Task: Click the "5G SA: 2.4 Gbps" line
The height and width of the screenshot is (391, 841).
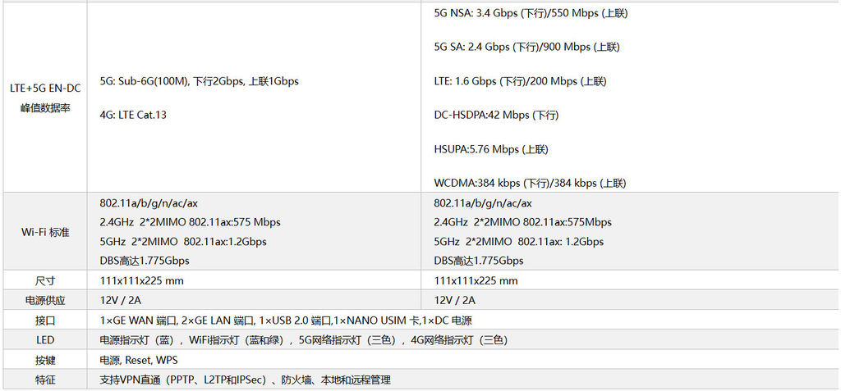Action: [x=526, y=47]
